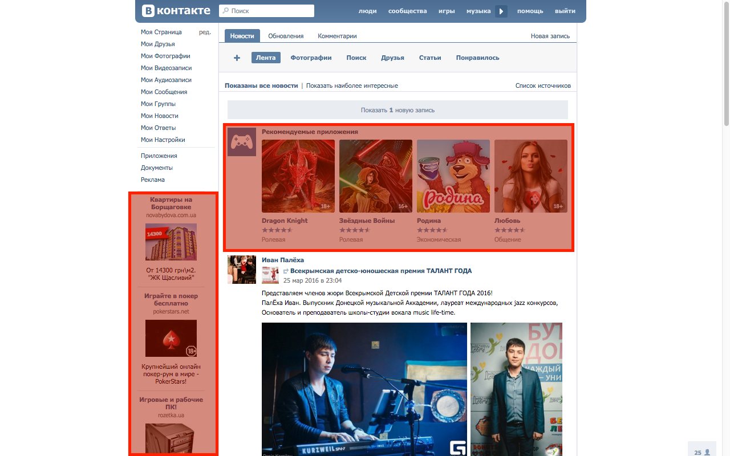Viewport: 730px width, 456px height.
Task: Open the keyboard player photo
Action: tap(364, 389)
